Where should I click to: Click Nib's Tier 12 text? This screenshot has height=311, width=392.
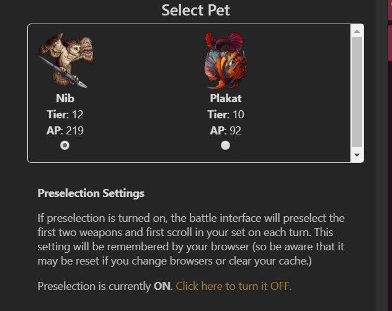[65, 115]
